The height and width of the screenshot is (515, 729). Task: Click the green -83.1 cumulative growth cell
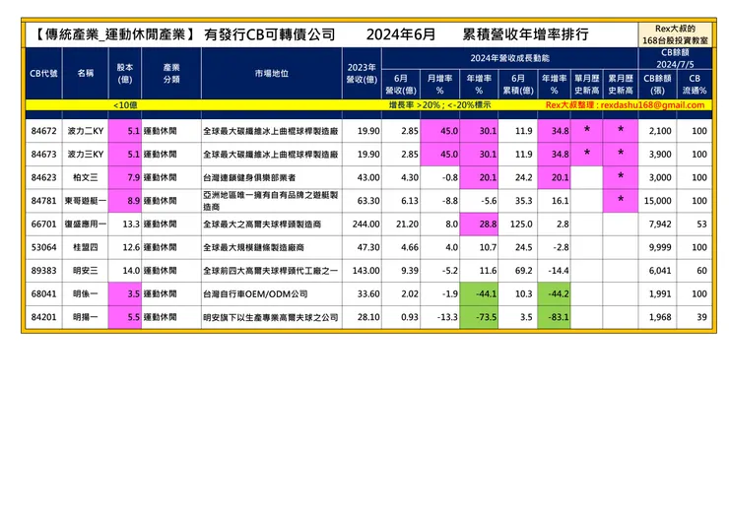554,317
